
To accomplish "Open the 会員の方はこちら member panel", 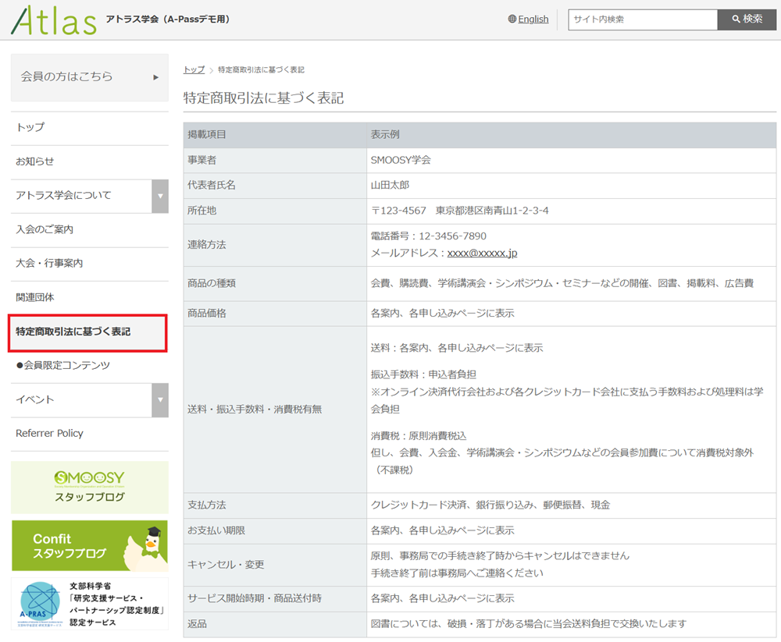I will pos(90,77).
